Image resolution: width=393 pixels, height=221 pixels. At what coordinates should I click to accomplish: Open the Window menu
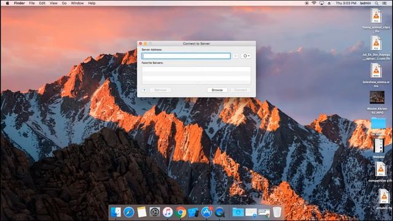(x=77, y=3)
